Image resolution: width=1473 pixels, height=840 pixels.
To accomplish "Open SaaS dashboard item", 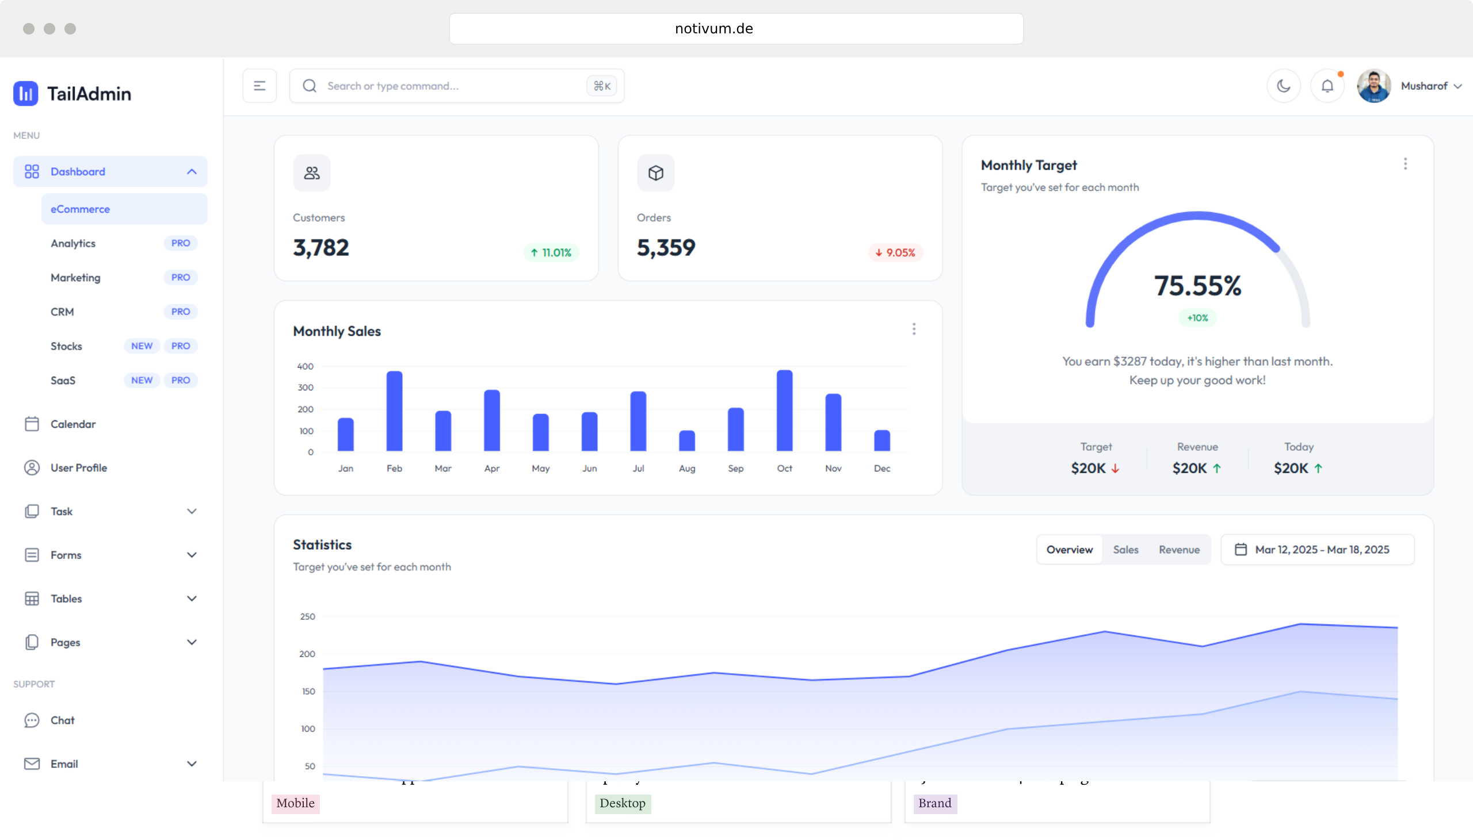I will coord(124,380).
